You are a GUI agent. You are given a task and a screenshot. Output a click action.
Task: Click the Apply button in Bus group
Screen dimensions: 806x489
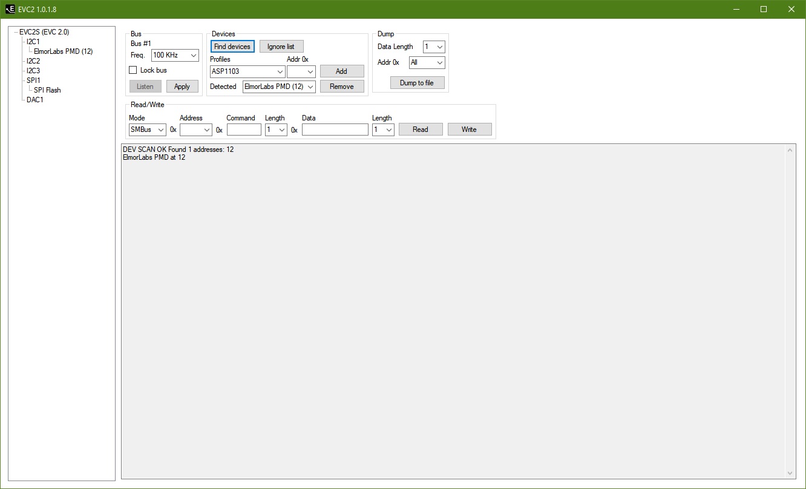tap(182, 87)
